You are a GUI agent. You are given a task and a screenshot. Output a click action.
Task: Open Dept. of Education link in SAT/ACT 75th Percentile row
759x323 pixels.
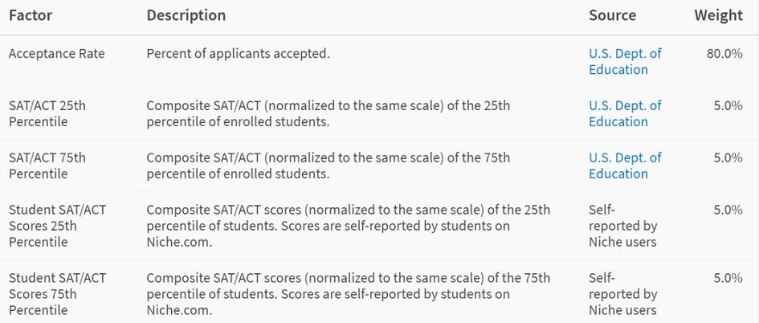click(625, 166)
